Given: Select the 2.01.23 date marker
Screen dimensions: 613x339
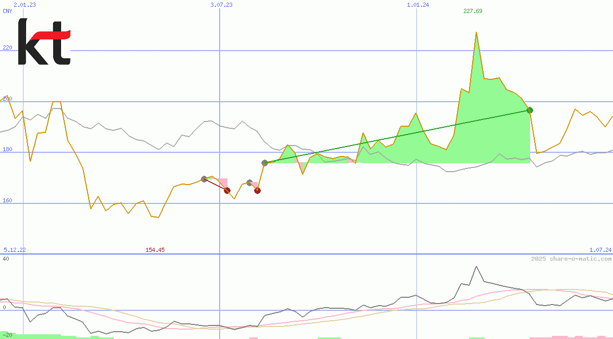Looking at the screenshot, I should click(x=25, y=5).
